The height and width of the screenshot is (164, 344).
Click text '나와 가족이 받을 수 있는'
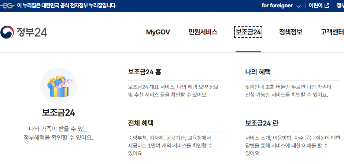[58, 129]
